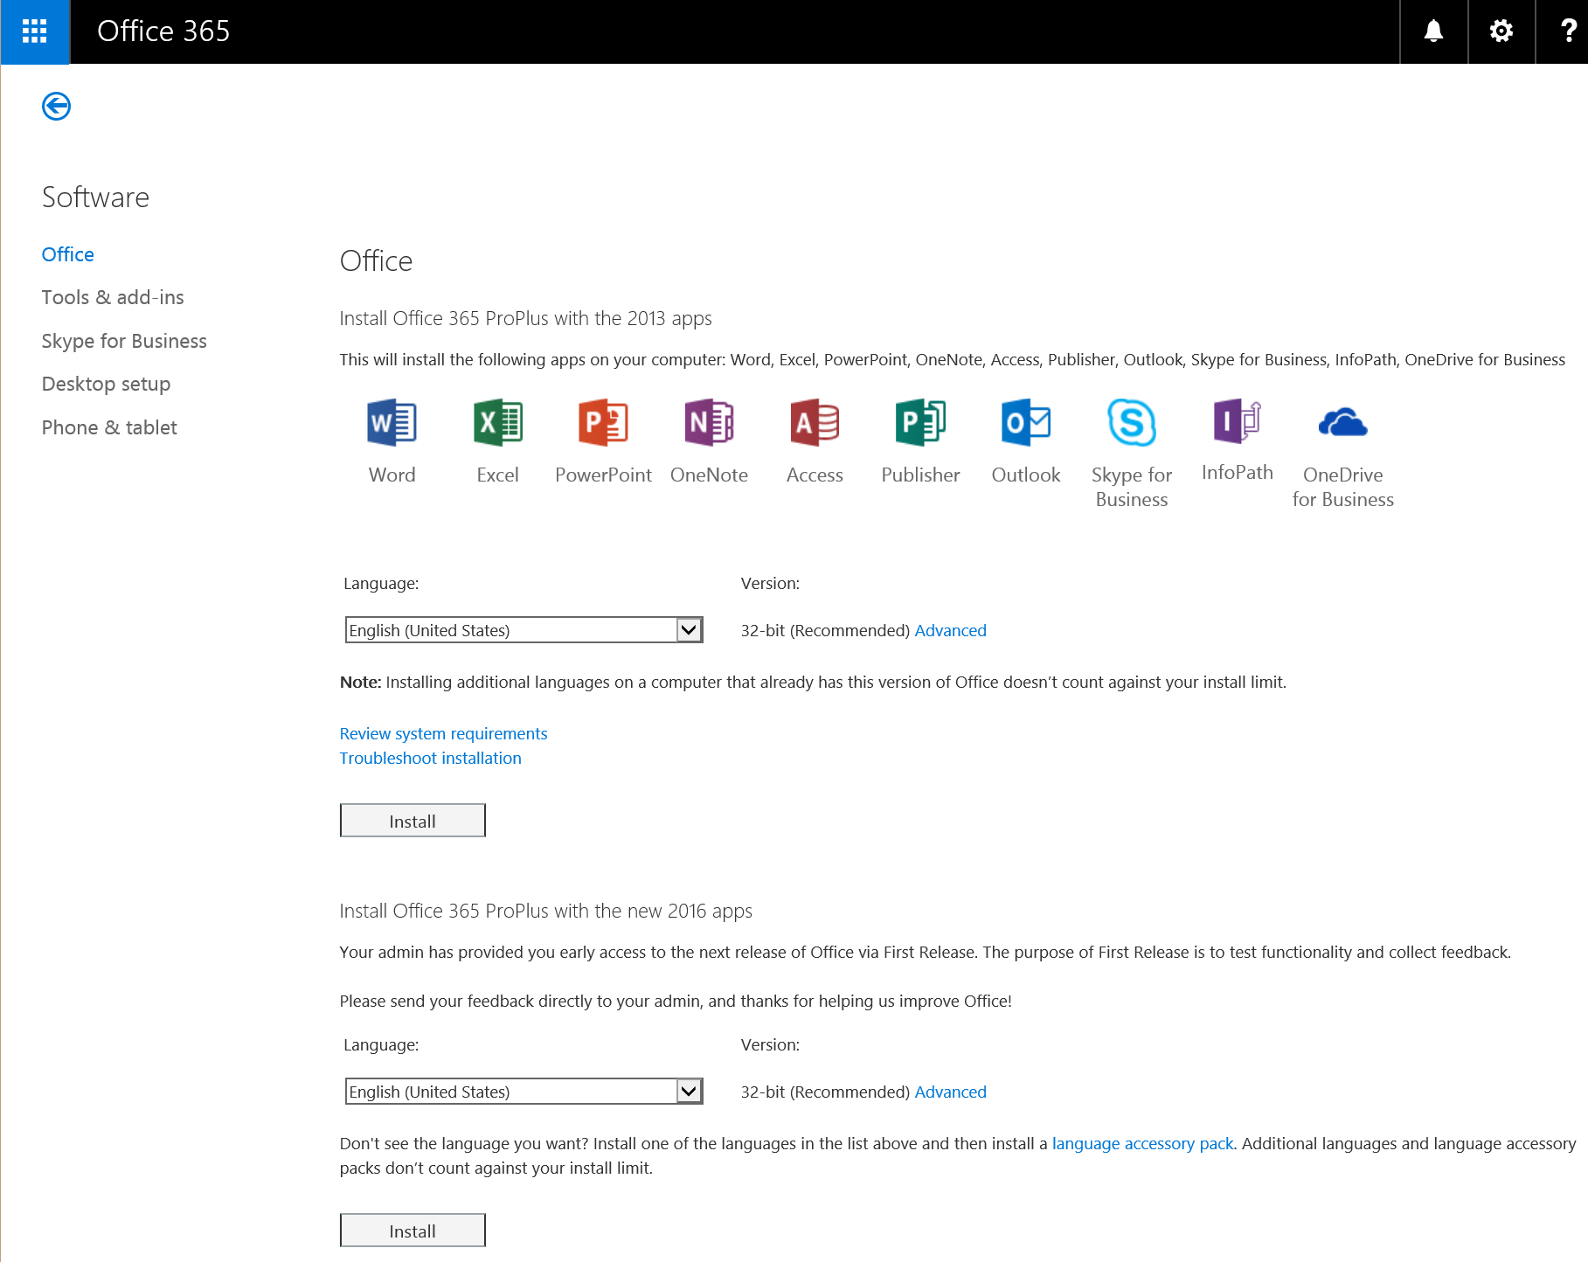The height and width of the screenshot is (1262, 1588).
Task: Open Desktop setup in the sidebar
Action: pyautogui.click(x=106, y=384)
